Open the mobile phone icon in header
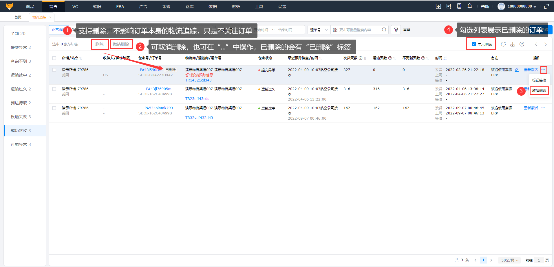 459,6
